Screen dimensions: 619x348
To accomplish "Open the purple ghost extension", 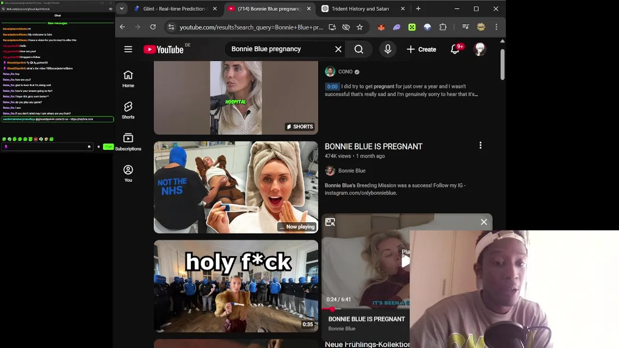I will 397,27.
